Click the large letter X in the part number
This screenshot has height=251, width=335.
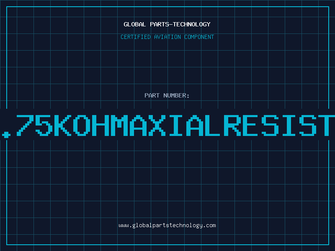157,125
